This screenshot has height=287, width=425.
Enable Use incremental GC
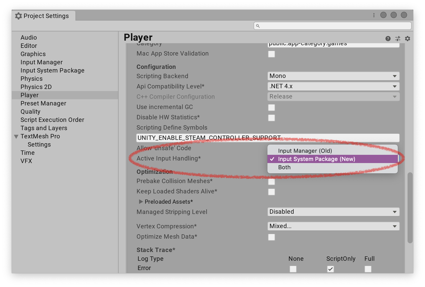click(271, 107)
